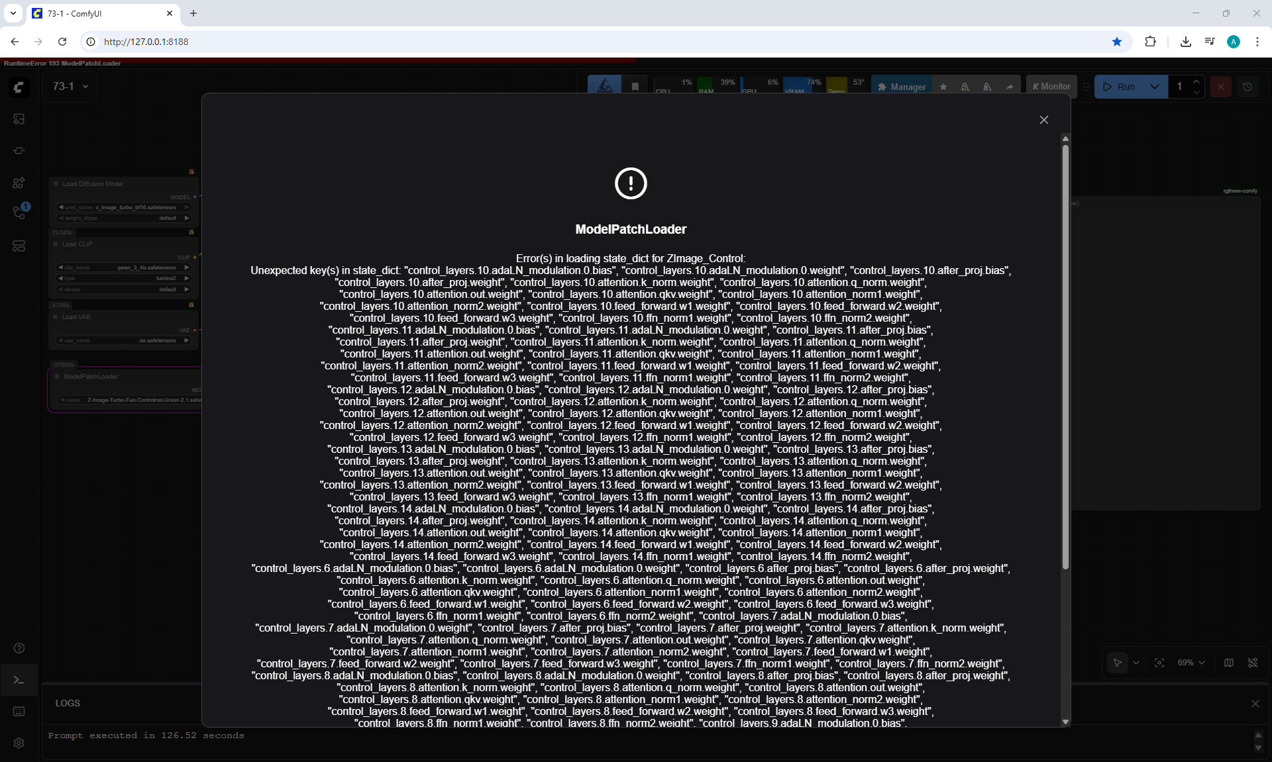Toggle the bottom console panel icon
The height and width of the screenshot is (762, 1272).
[x=19, y=680]
